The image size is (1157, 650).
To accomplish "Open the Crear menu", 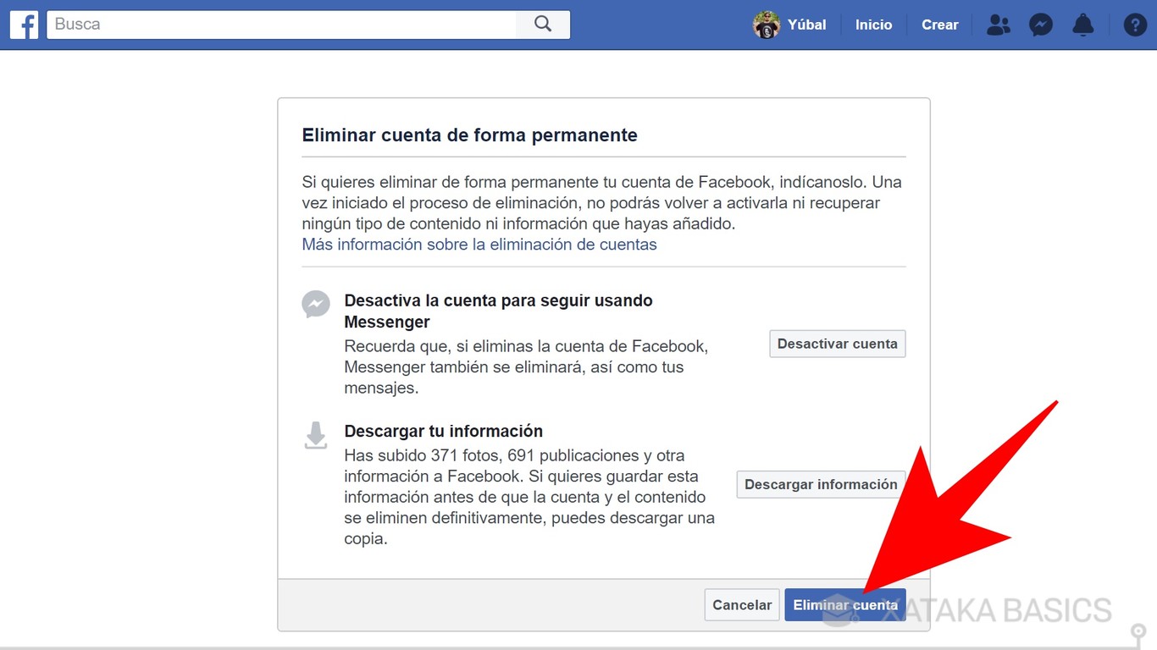I will [x=939, y=25].
